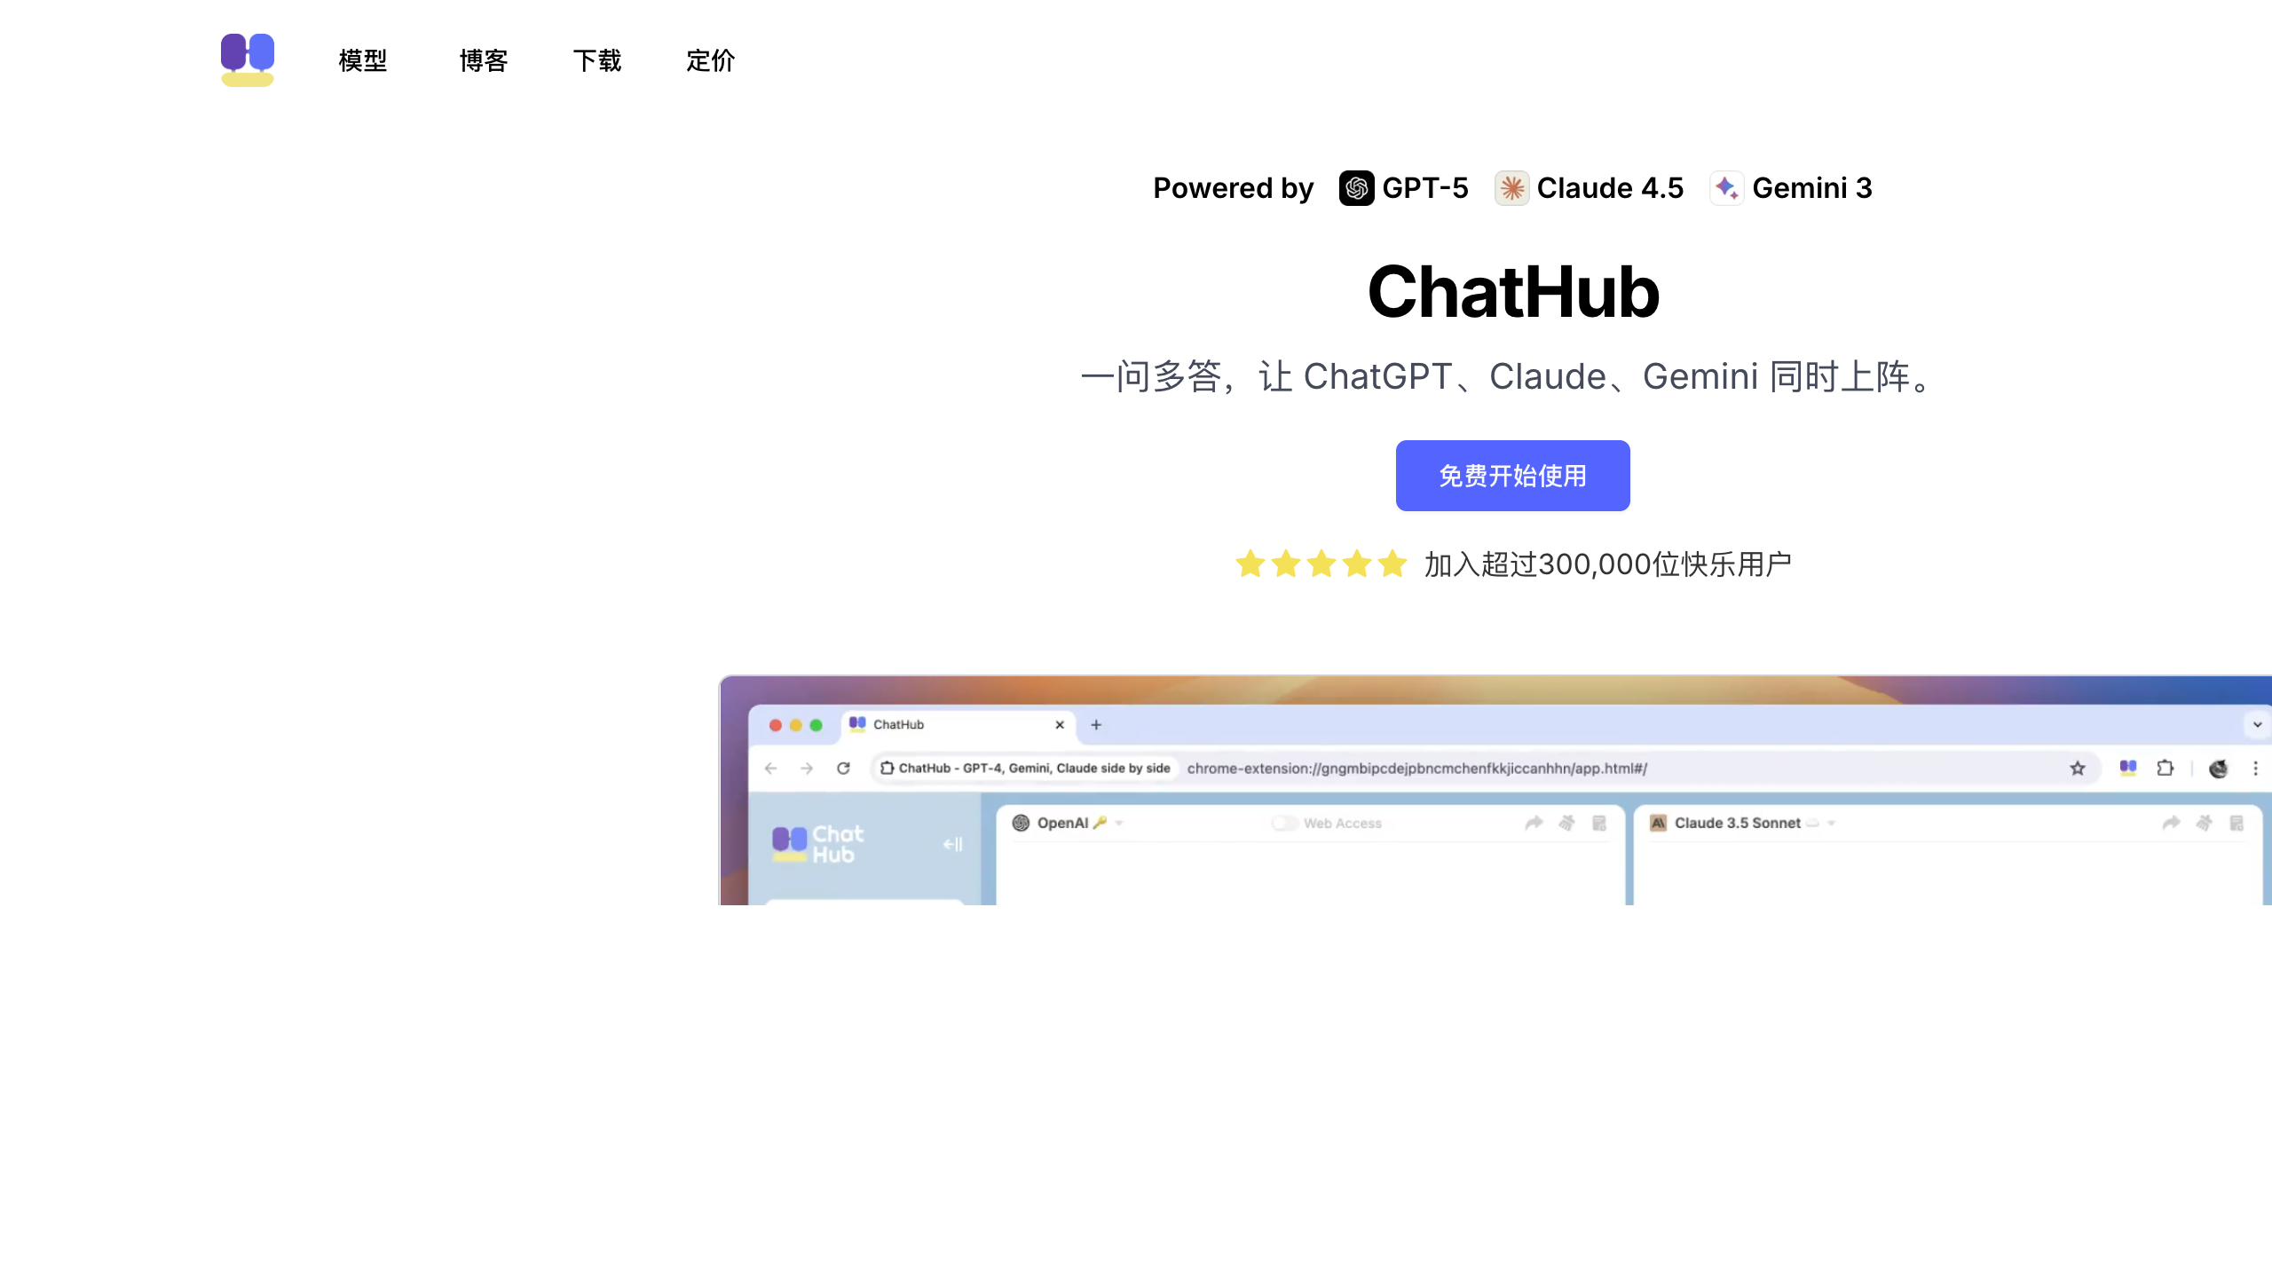Click the GPT-5 OpenAI logo icon
This screenshot has width=2272, height=1278.
click(x=1356, y=188)
